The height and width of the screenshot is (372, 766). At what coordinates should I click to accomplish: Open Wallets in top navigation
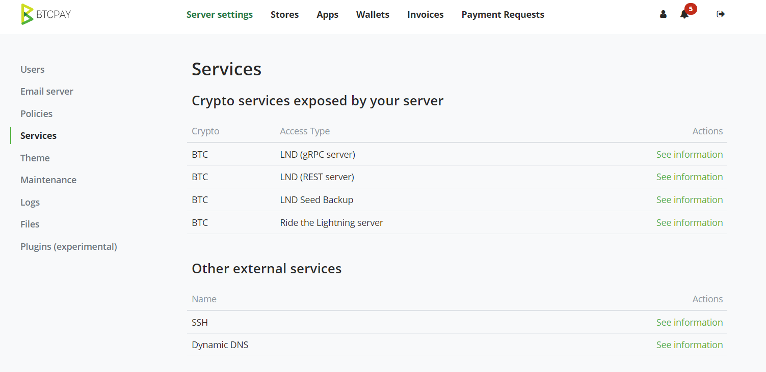(x=373, y=15)
